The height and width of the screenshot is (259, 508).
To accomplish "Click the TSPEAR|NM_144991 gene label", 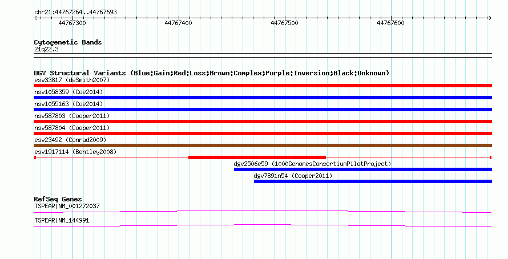I will click(62, 220).
